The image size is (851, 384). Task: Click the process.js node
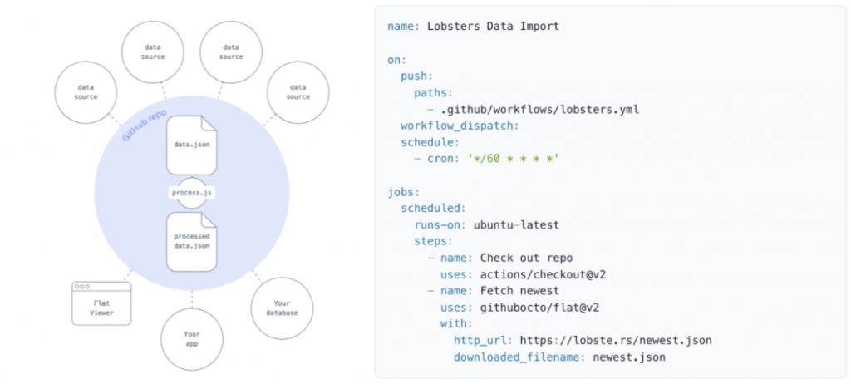(x=192, y=193)
